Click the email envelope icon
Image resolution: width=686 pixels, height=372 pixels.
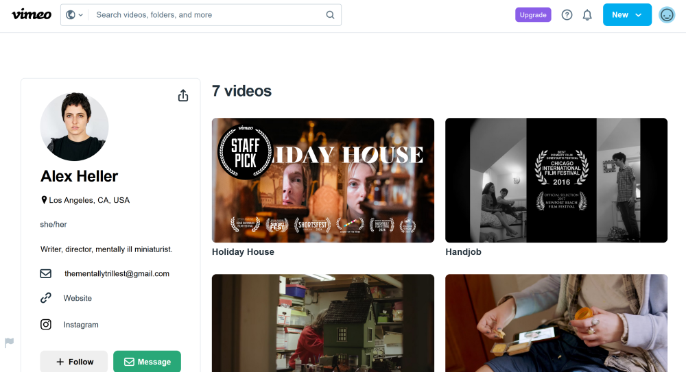click(x=46, y=273)
